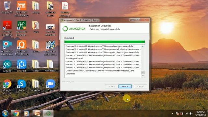Image resolution: width=208 pixels, height=117 pixels.
Task: Open the volume speaker tray icon
Action: tap(191, 113)
